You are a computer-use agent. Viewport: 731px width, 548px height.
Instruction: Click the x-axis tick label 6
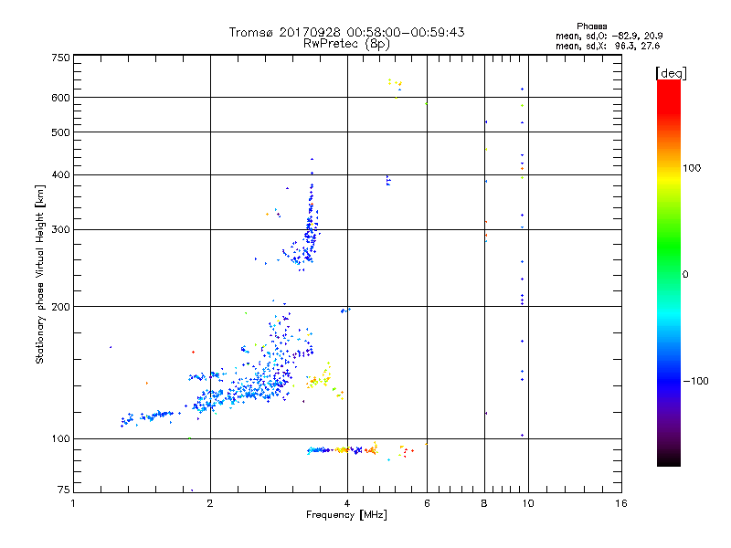[427, 503]
